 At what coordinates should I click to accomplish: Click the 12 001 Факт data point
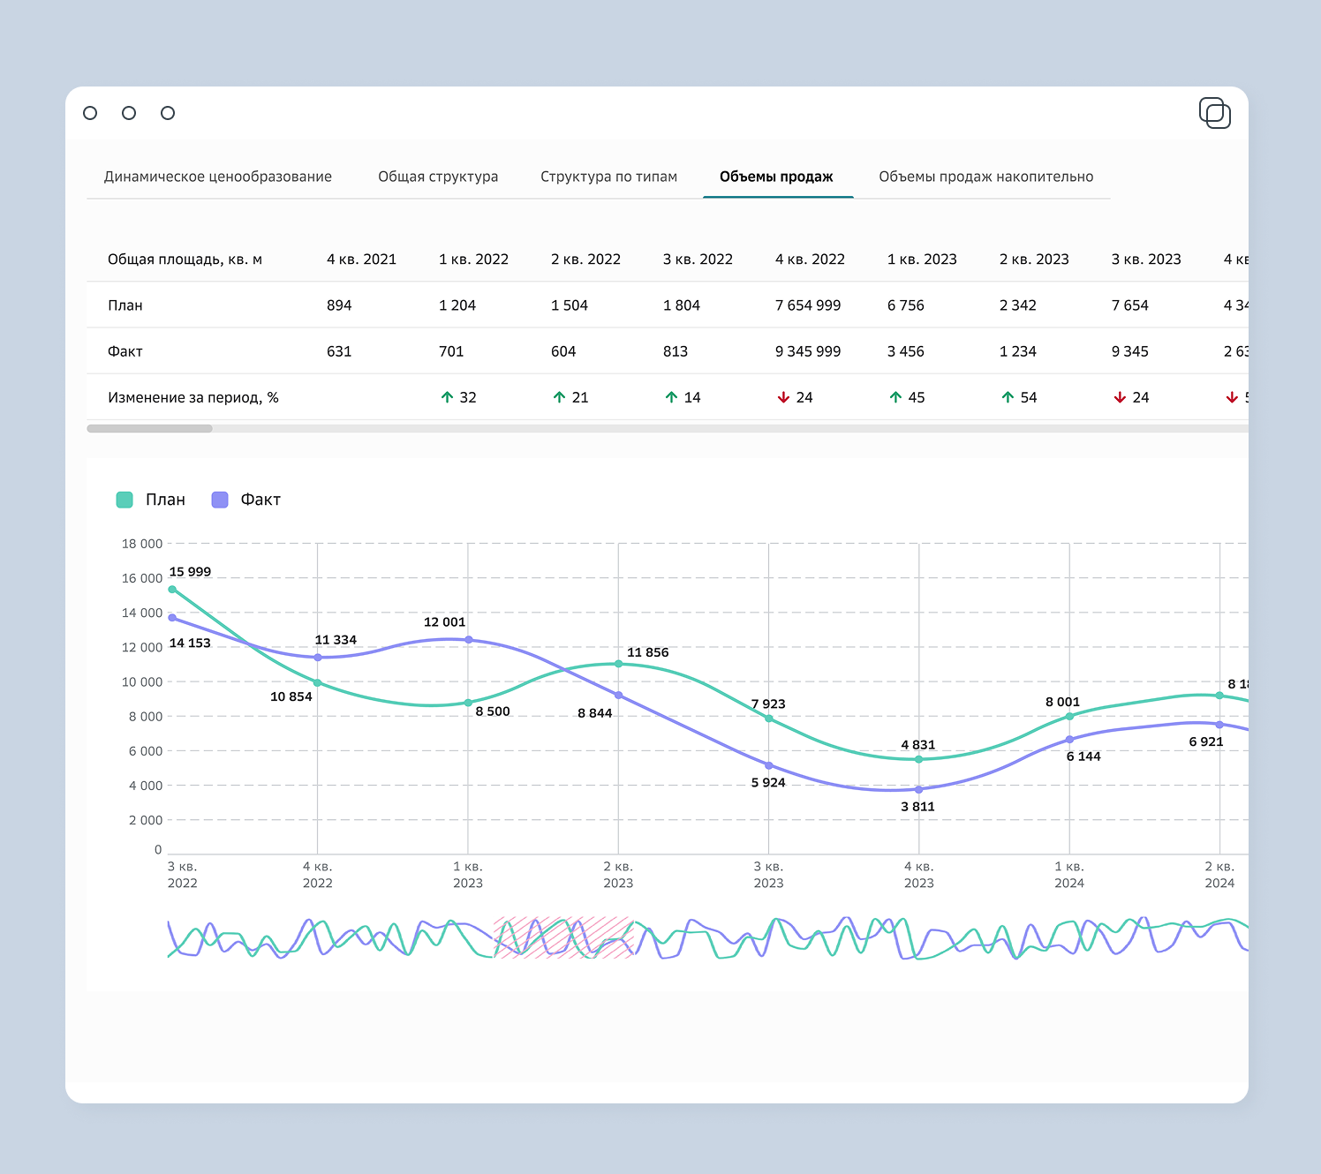[x=468, y=640]
